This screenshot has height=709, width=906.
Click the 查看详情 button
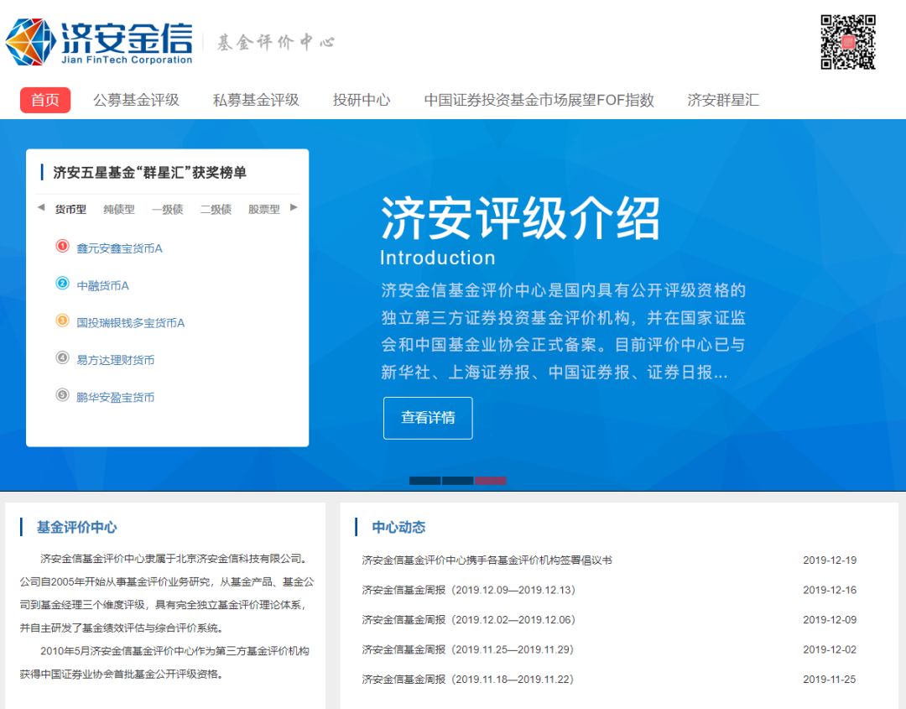(428, 418)
